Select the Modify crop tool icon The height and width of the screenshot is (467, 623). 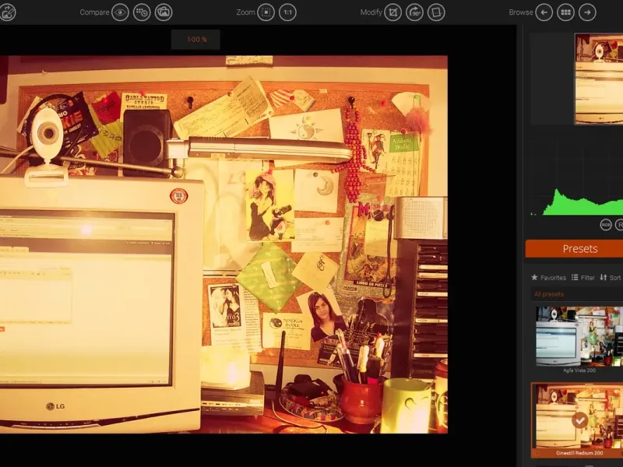[x=392, y=12]
